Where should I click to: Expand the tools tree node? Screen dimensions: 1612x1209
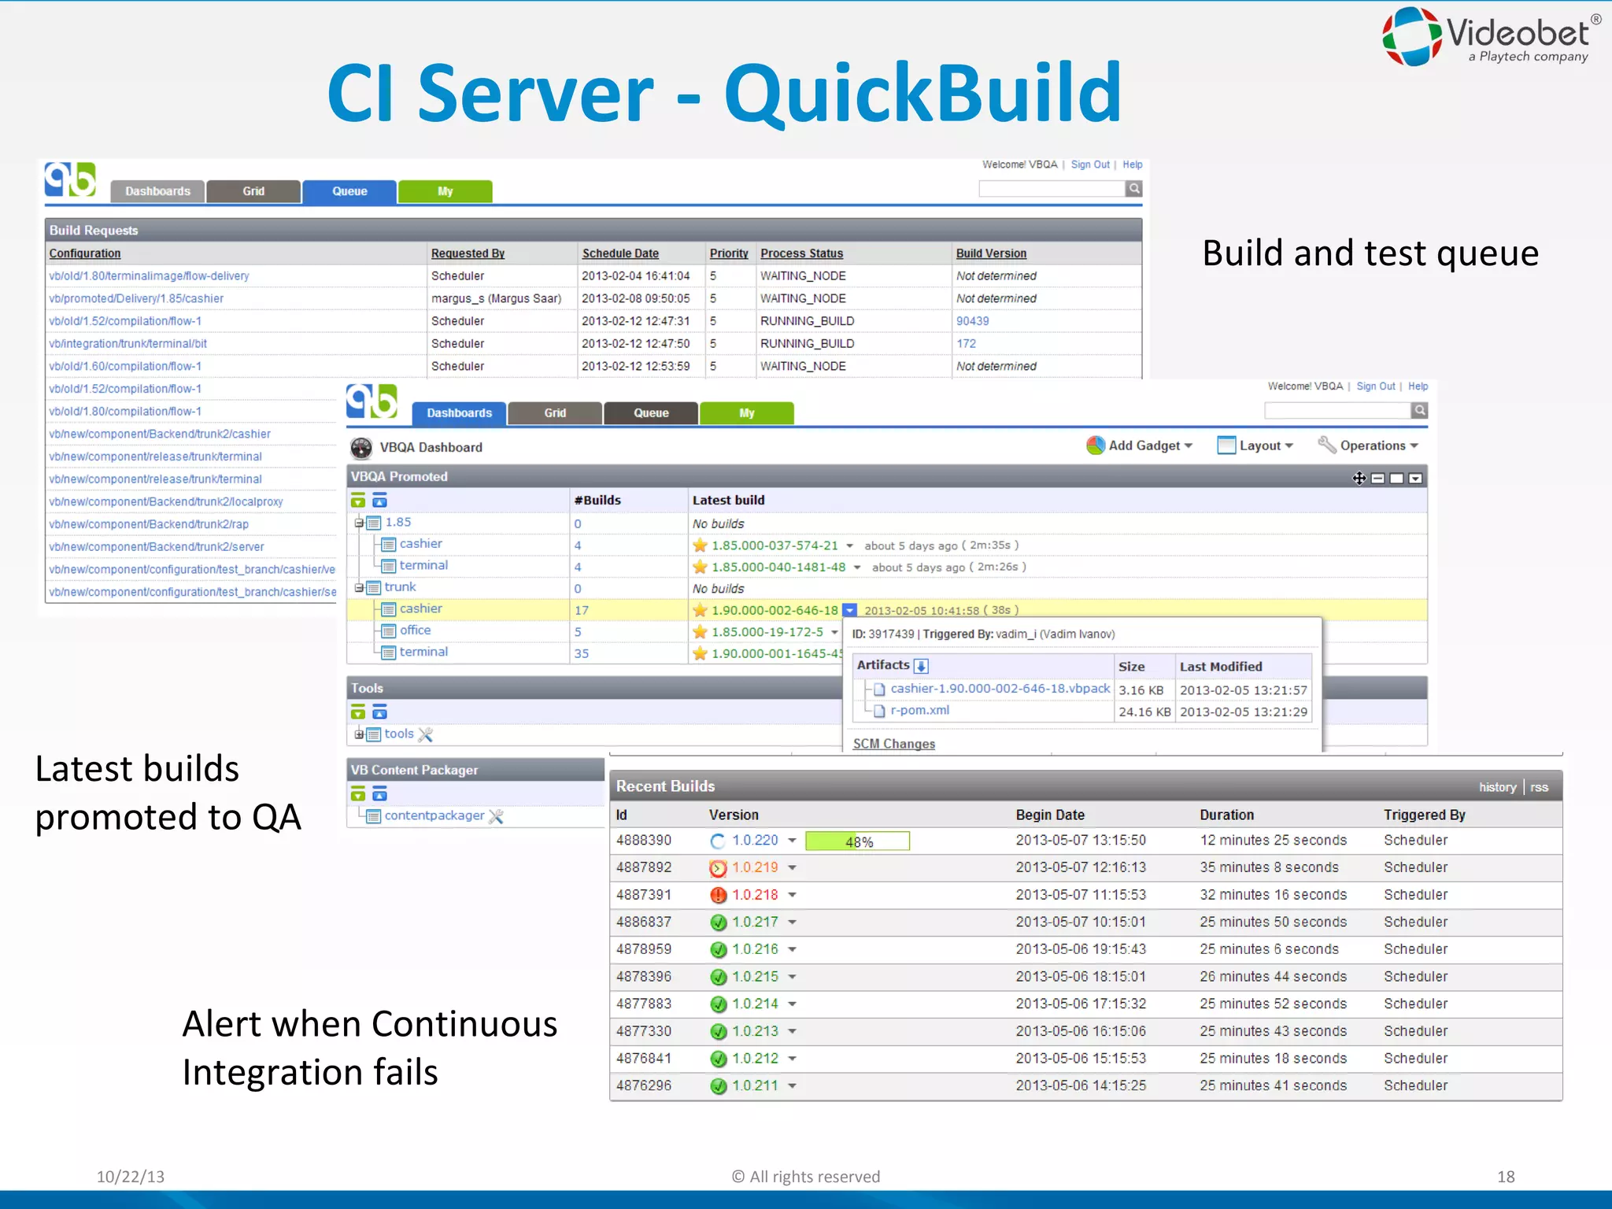359,734
